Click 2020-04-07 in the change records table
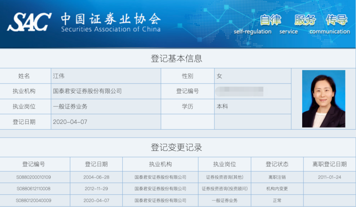The image size is (356, 207). click(96, 201)
